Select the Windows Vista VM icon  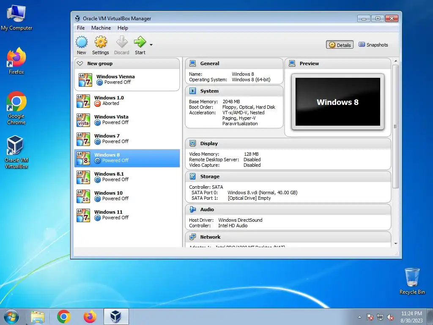[83, 120]
